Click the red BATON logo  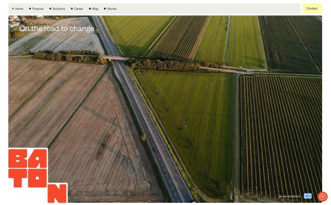pos(38,176)
